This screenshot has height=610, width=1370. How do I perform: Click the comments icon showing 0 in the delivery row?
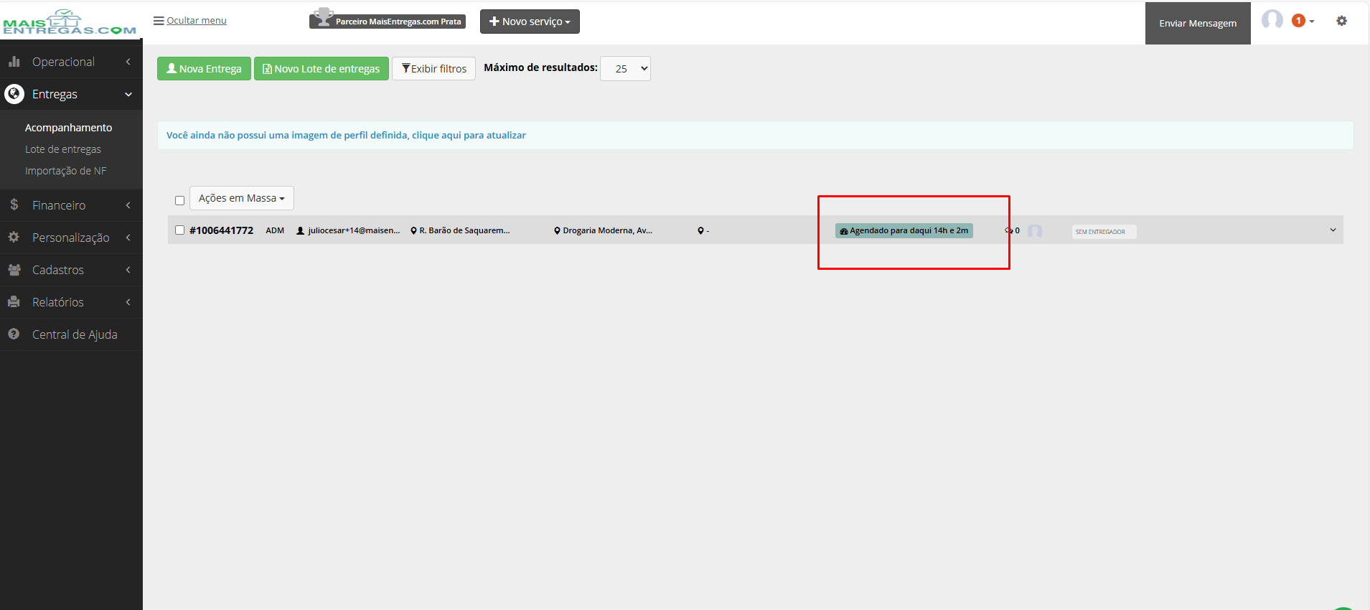click(1012, 230)
